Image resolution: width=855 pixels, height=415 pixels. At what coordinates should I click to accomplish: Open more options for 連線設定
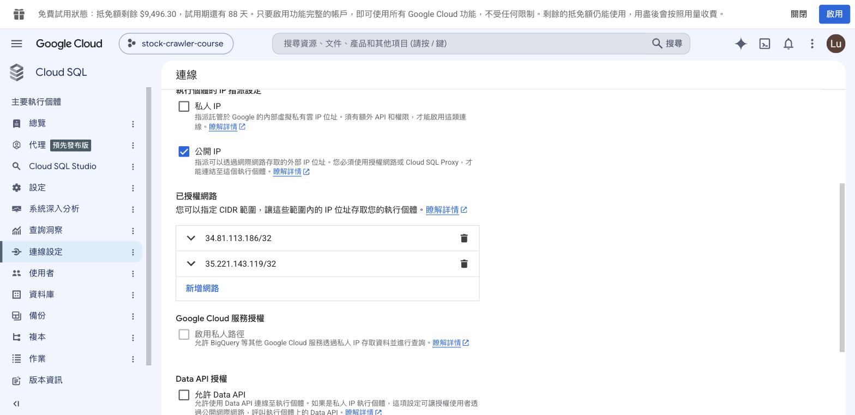coord(133,252)
